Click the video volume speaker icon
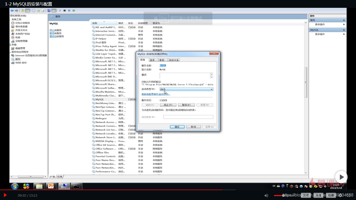356x200 pixels. point(266,195)
